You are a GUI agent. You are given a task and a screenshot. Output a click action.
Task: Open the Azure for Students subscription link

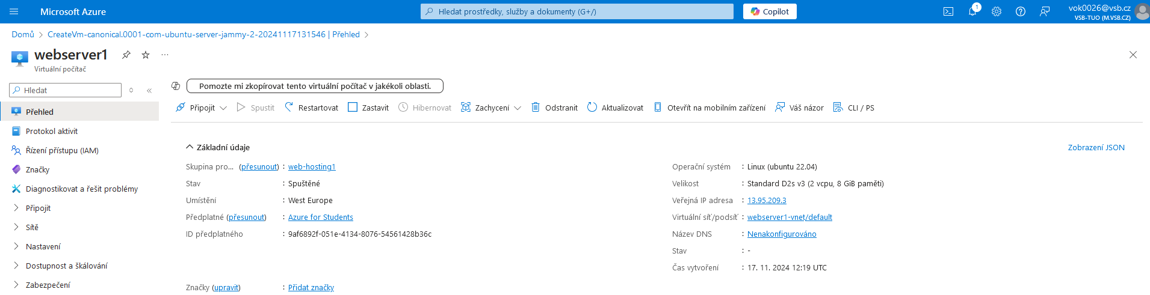(x=321, y=217)
